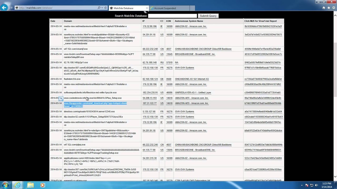Click country code DE cell
Viewport: 337px width, 189px height.
click(x=162, y=79)
